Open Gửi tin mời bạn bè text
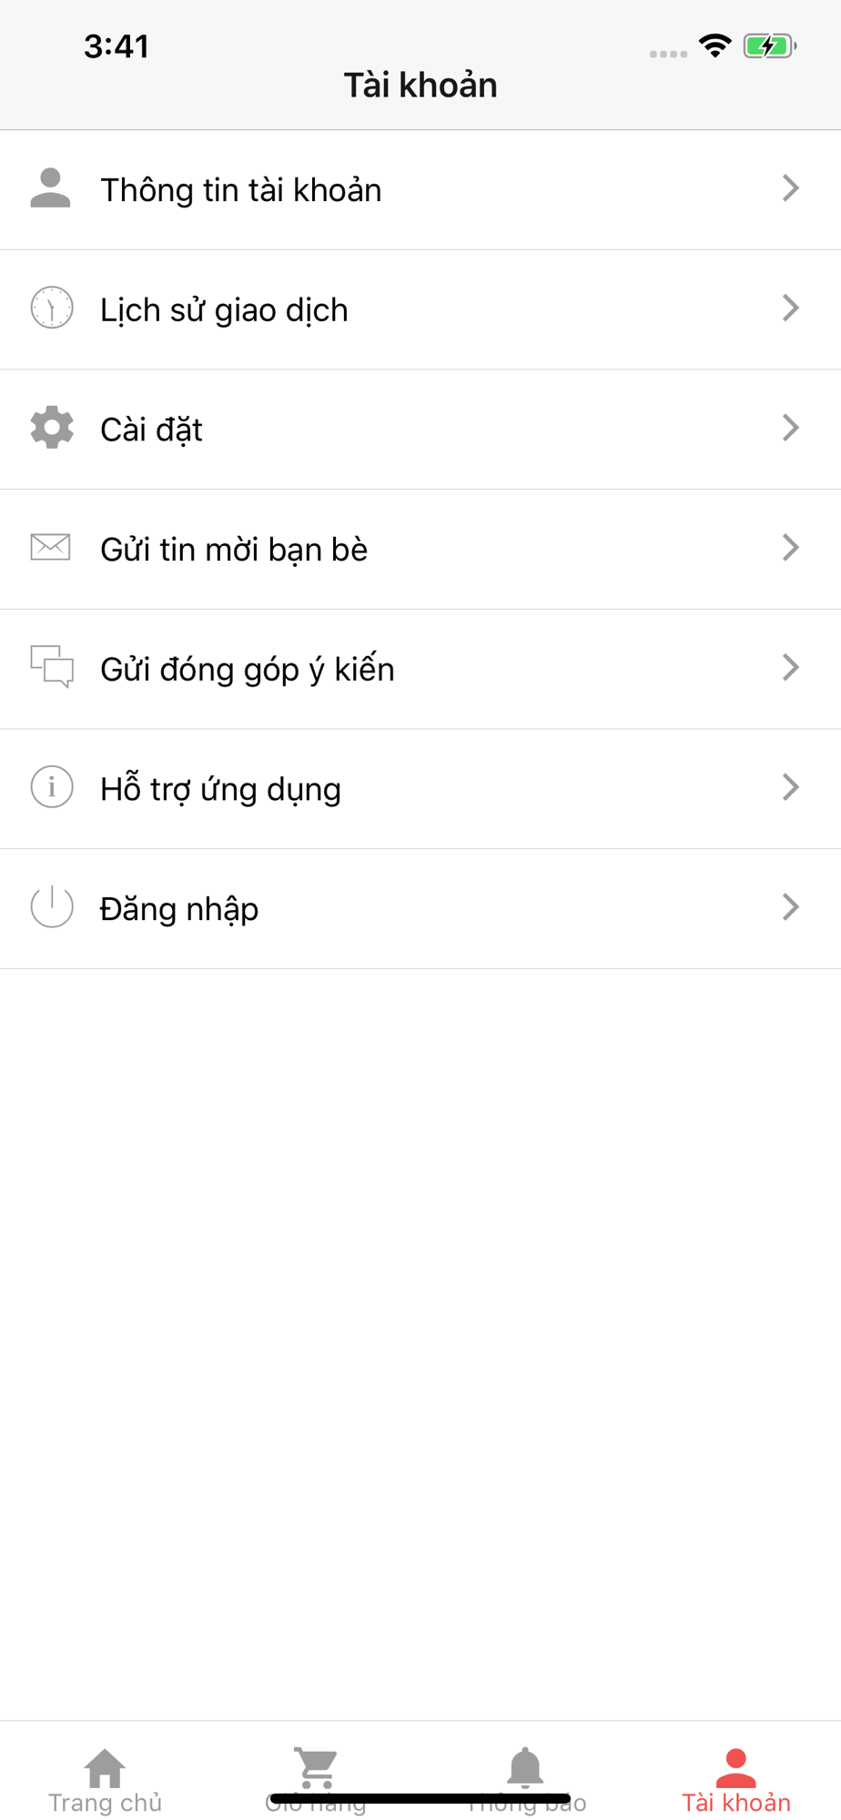Image resolution: width=841 pixels, height=1820 pixels. click(234, 550)
